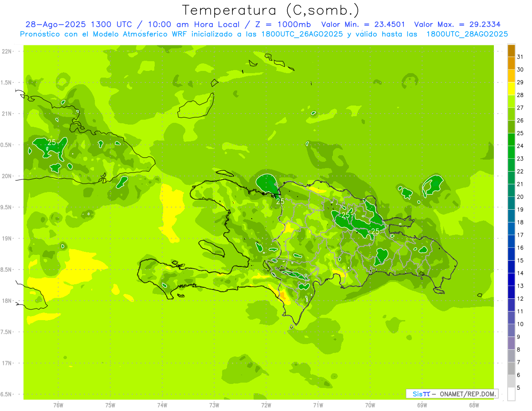
Task: Click the '29' value on the color legend
Action: [x=520, y=82]
